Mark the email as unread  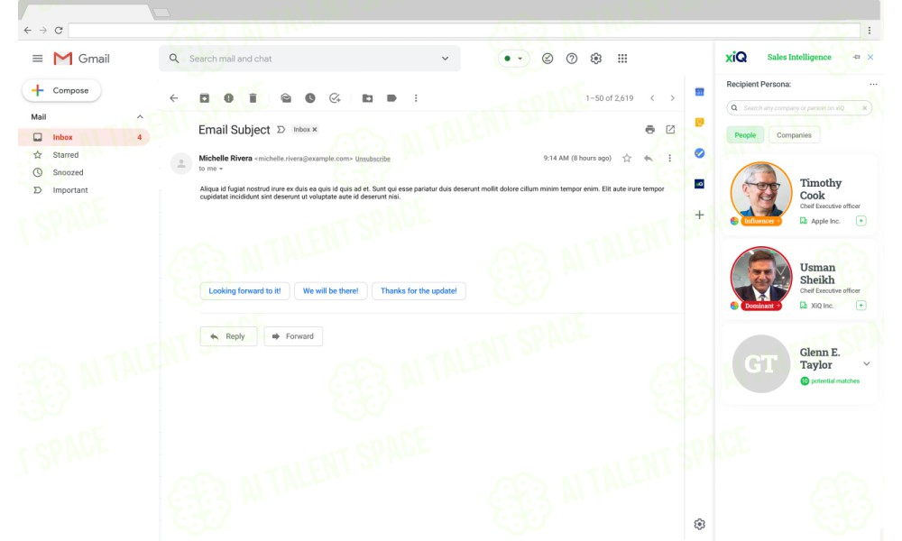coord(286,98)
